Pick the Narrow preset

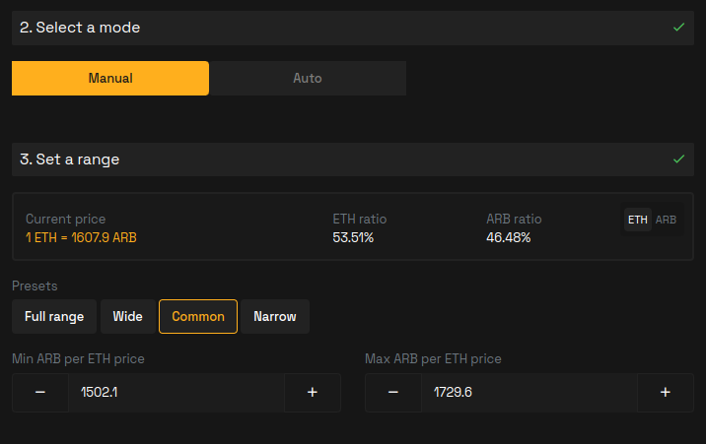click(x=275, y=316)
